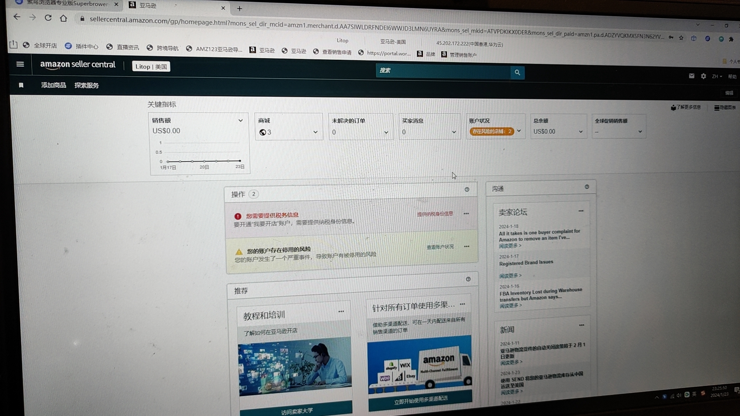Open the Amazon multi-channel truck image
The width and height of the screenshot is (740, 416).
pyautogui.click(x=419, y=364)
